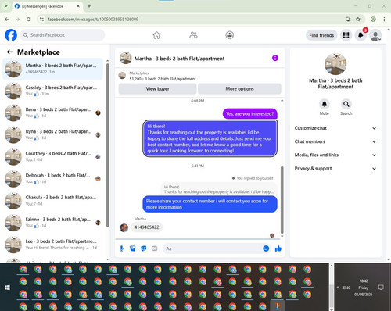The image size is (391, 311).
Task: Click Martha's phone number message 4149465422
Action: 146,227
